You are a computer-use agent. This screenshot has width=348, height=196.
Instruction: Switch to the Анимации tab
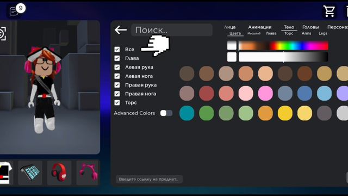pos(260,27)
